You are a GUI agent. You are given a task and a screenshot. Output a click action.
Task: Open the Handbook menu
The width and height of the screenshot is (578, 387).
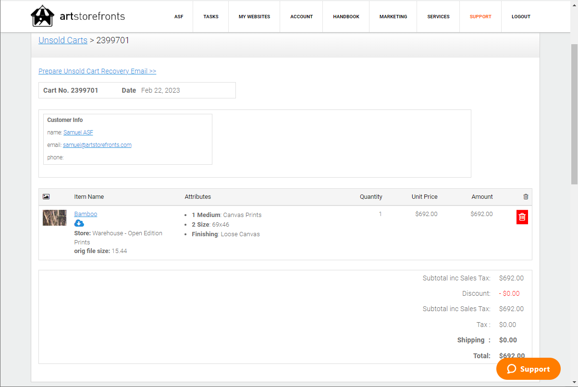pyautogui.click(x=346, y=16)
